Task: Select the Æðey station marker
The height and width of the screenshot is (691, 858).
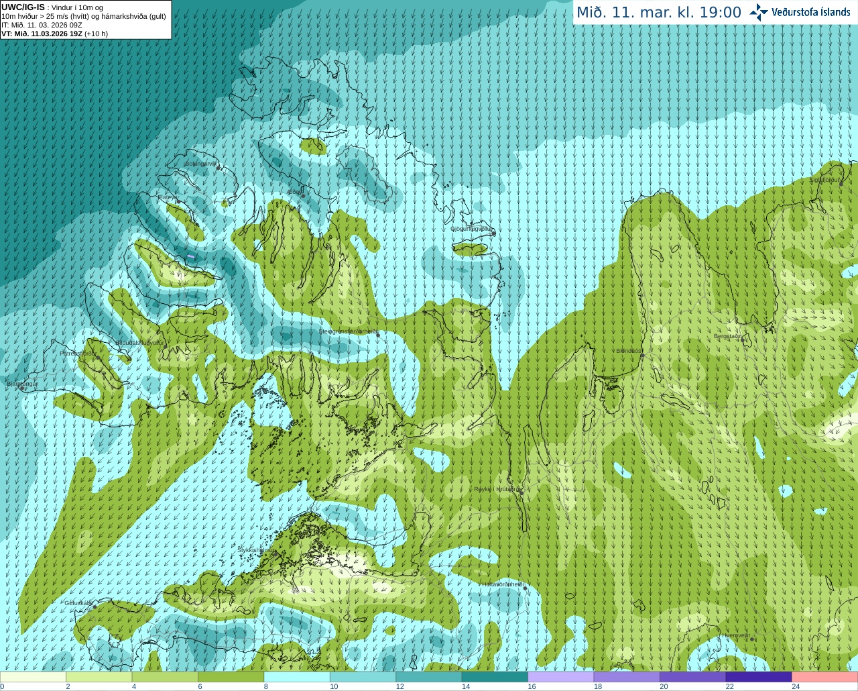Action: 303,196
